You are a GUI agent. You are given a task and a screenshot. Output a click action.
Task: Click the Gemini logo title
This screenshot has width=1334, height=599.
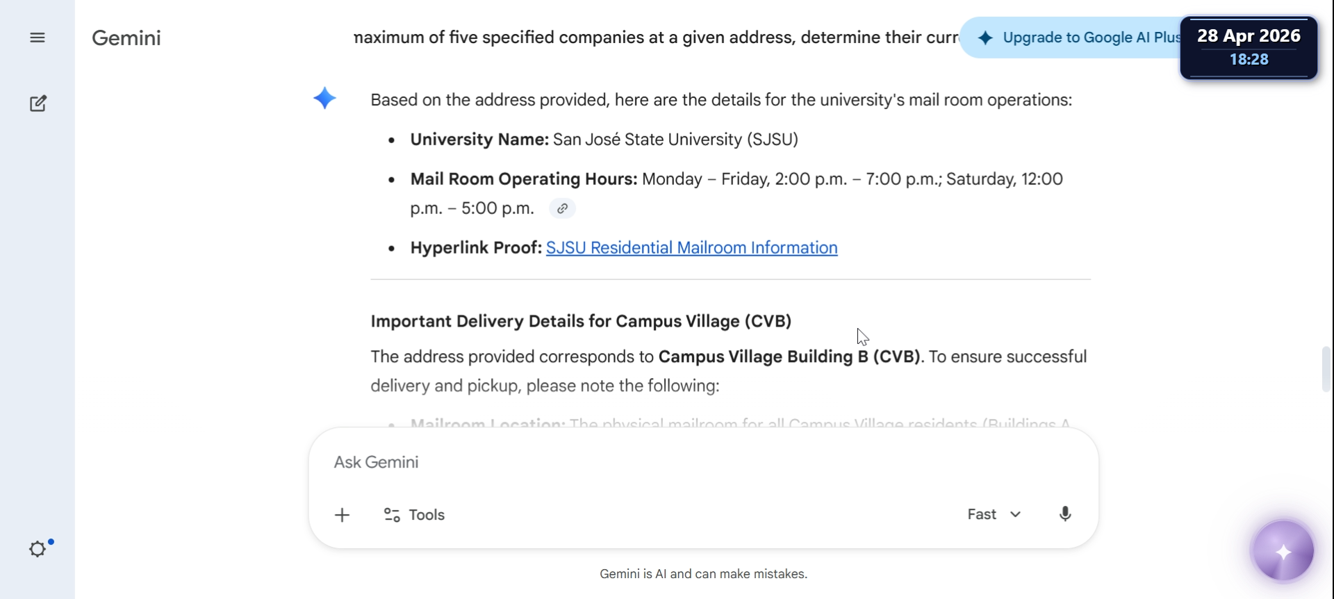click(126, 38)
